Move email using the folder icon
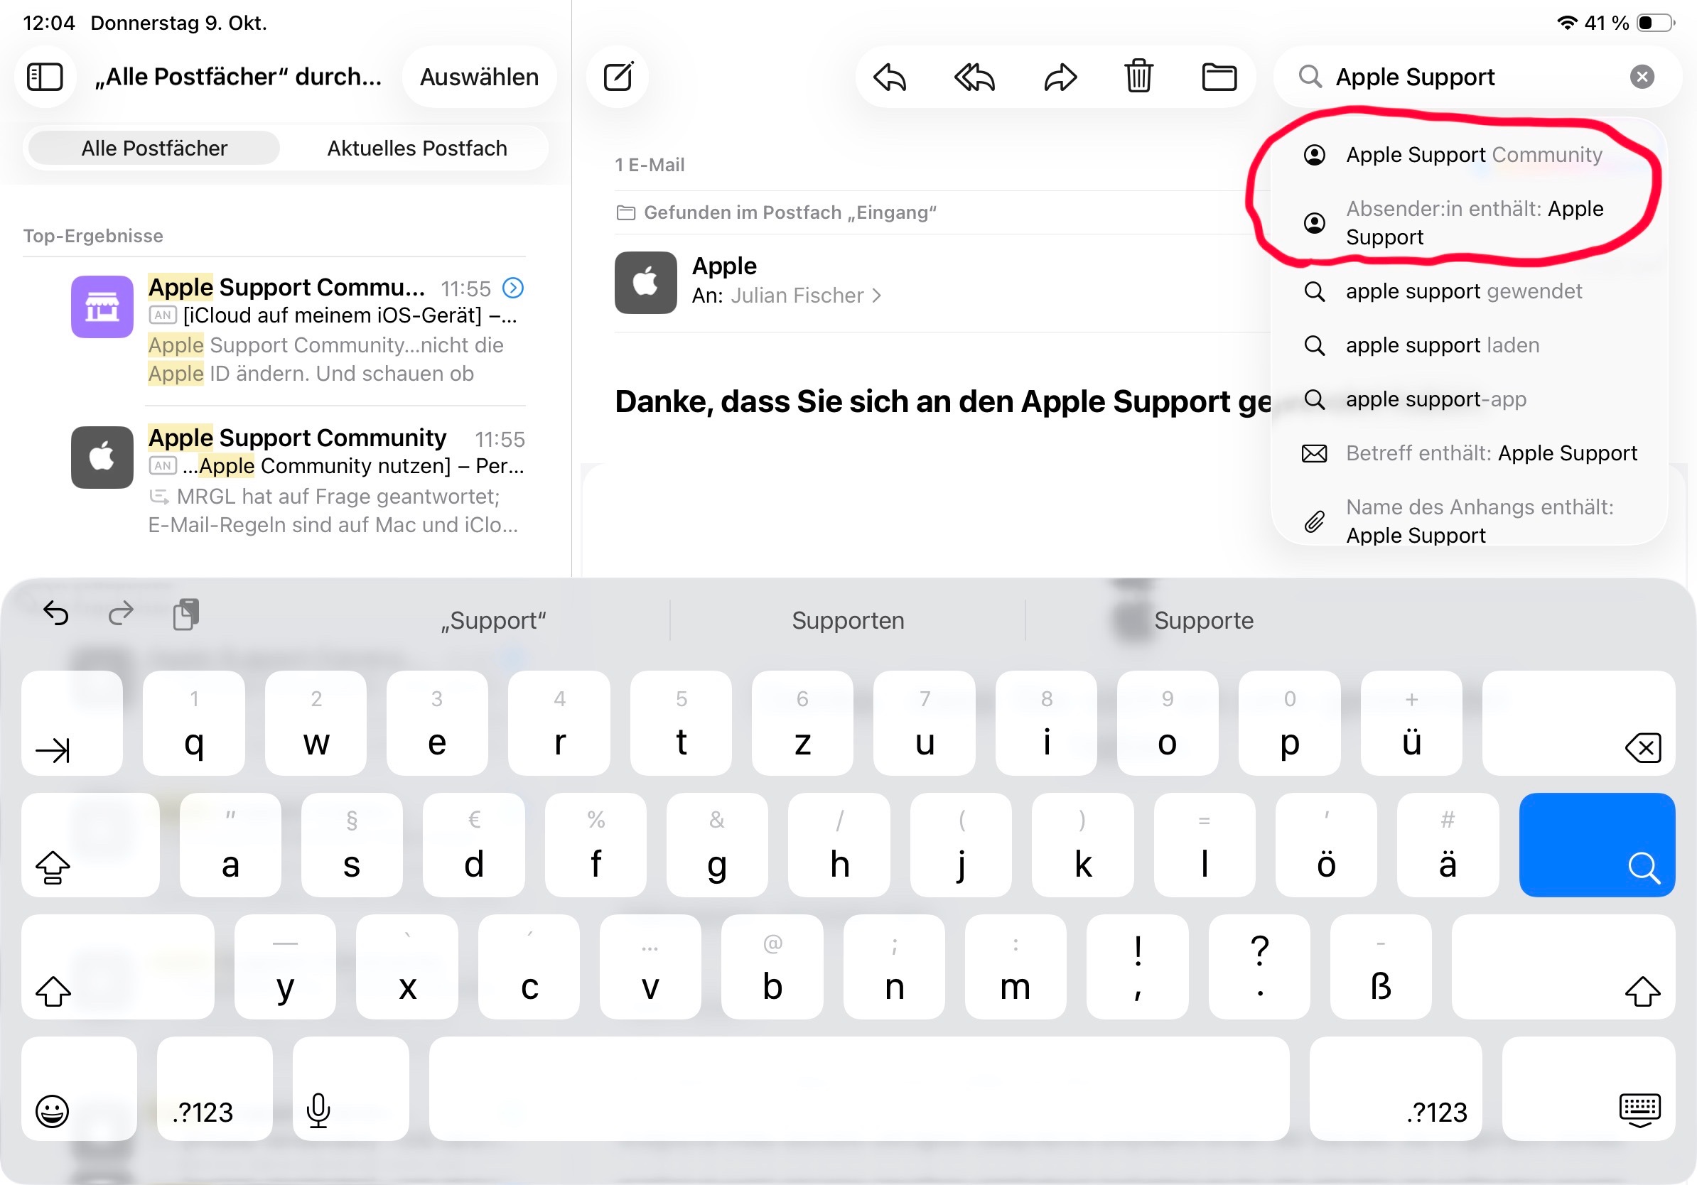The width and height of the screenshot is (1697, 1185). 1219,77
